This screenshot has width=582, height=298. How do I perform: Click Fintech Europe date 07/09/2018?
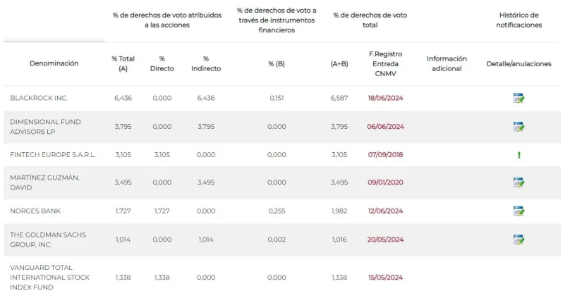[385, 155]
